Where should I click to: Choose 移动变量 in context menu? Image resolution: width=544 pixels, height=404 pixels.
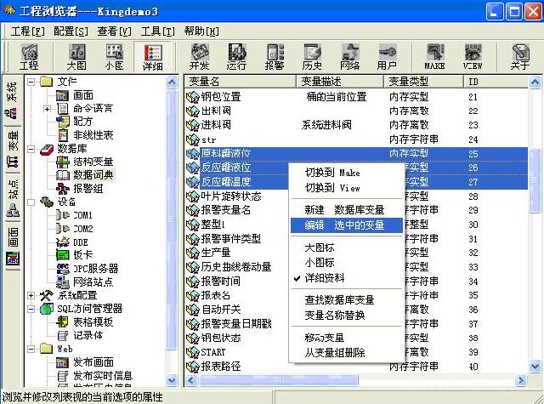coord(346,338)
